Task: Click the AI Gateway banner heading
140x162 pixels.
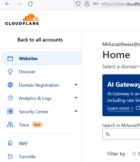Action: (124, 84)
